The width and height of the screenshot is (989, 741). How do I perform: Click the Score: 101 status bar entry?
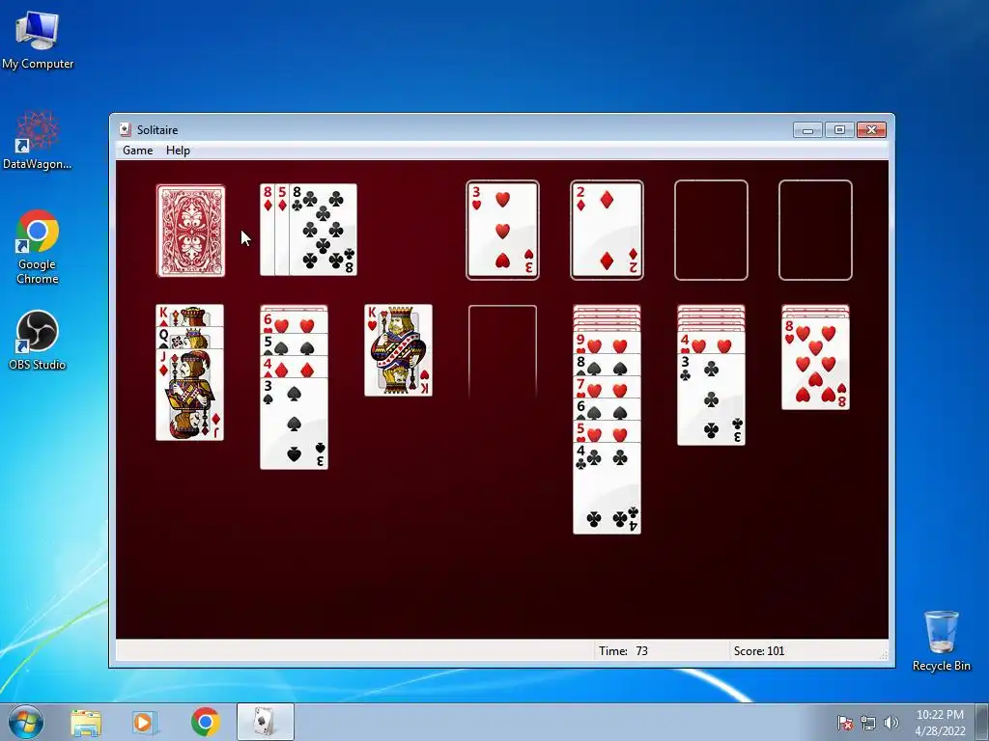tap(759, 651)
